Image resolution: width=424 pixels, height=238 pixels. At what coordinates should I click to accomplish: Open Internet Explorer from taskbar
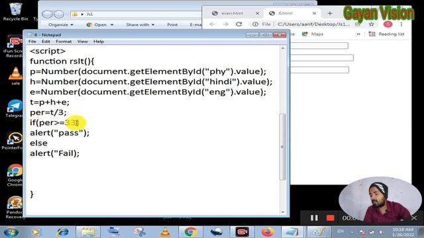point(63,232)
